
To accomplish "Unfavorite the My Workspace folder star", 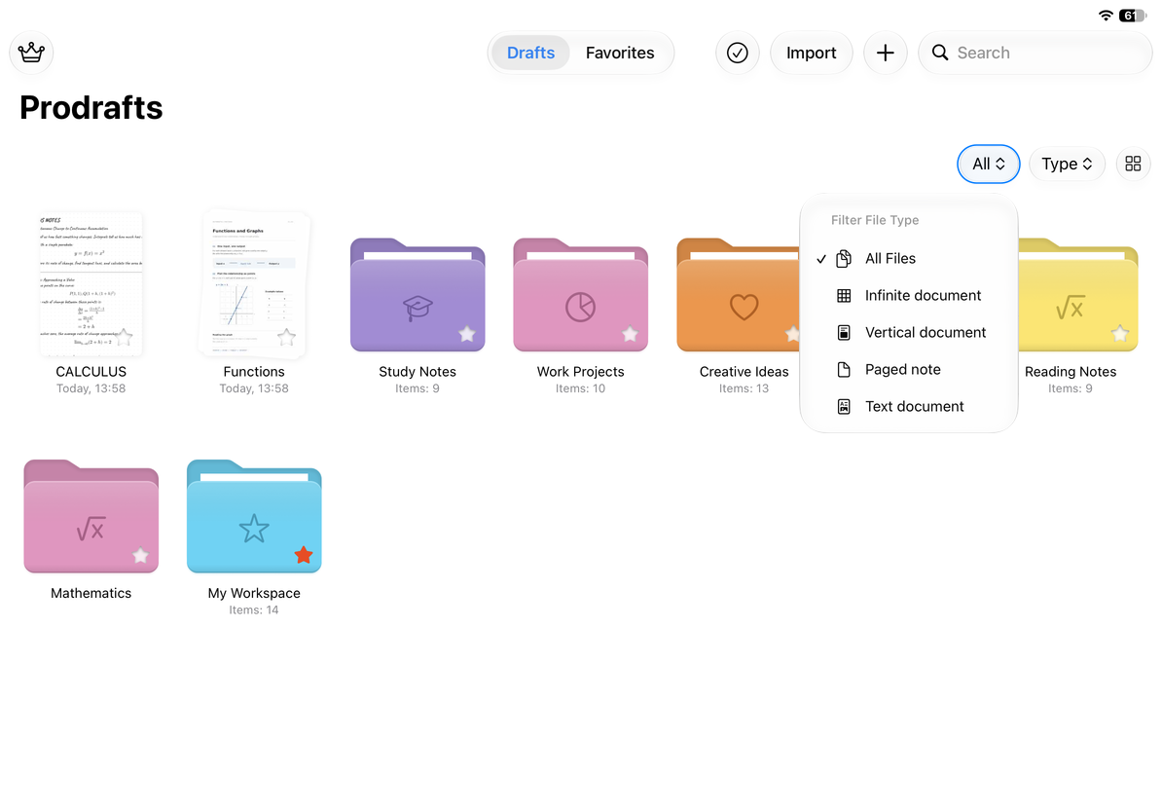I will coord(303,555).
